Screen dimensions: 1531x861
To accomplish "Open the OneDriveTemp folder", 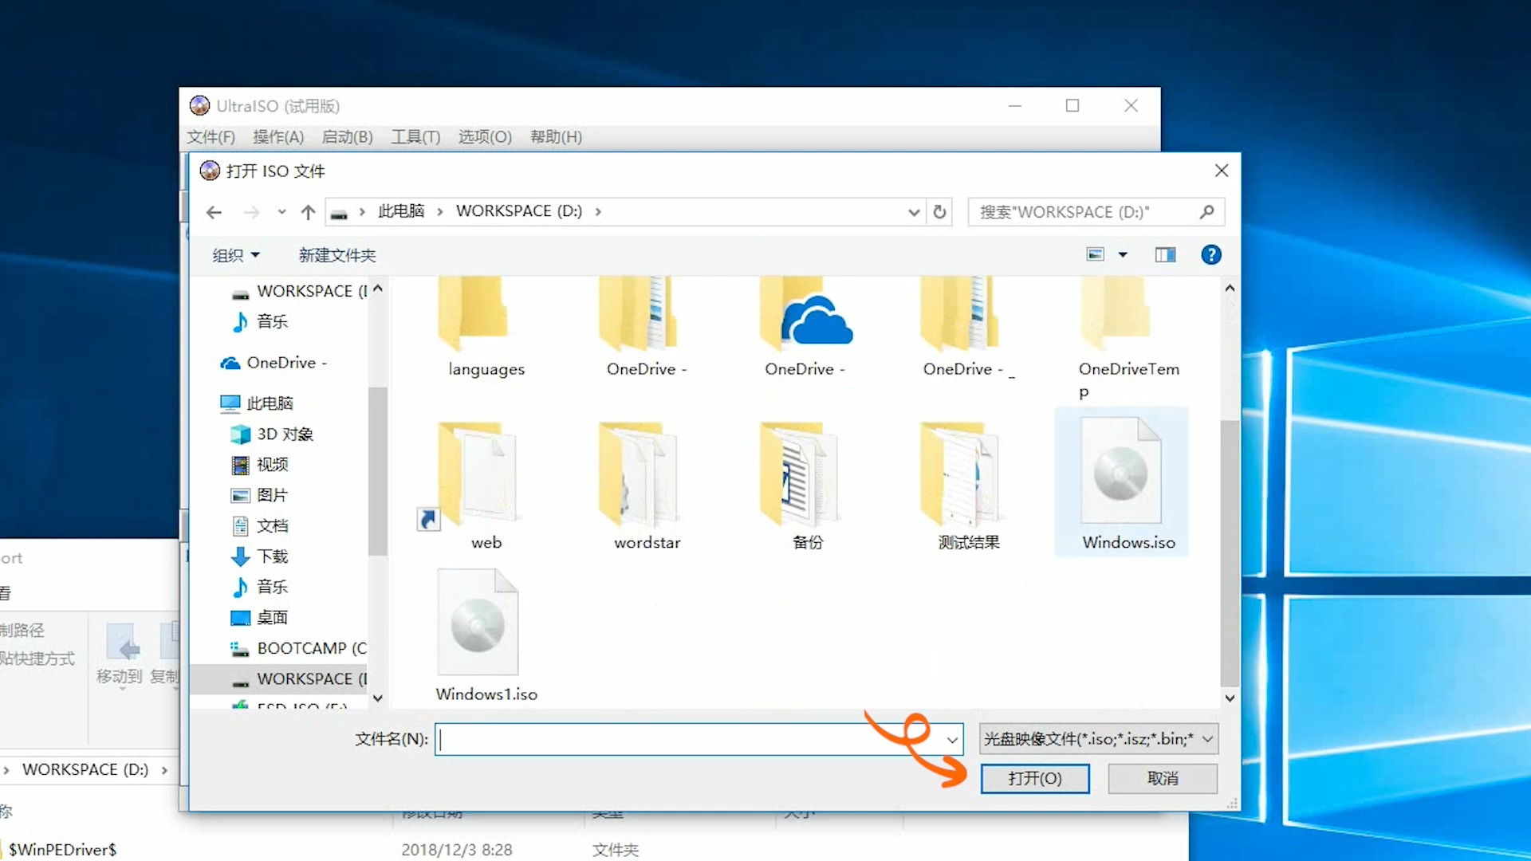I will pyautogui.click(x=1128, y=339).
